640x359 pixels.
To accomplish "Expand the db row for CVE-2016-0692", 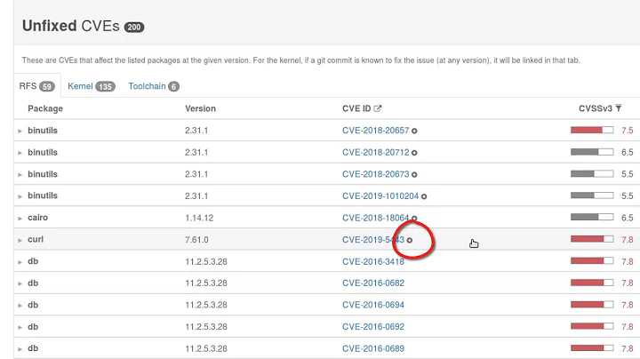I will tap(20, 327).
